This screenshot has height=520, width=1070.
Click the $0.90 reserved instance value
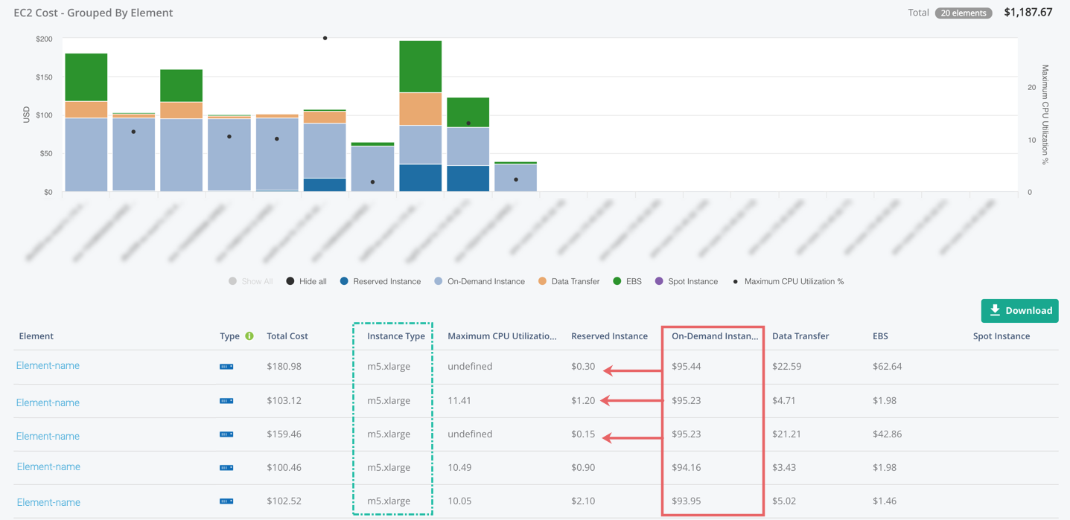(x=583, y=467)
